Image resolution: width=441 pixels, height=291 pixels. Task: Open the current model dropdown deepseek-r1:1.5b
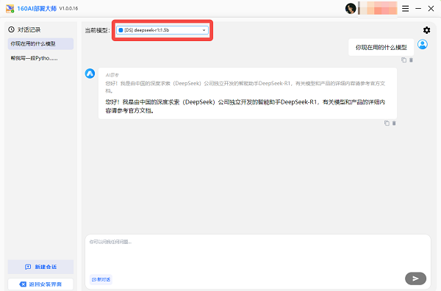click(162, 30)
